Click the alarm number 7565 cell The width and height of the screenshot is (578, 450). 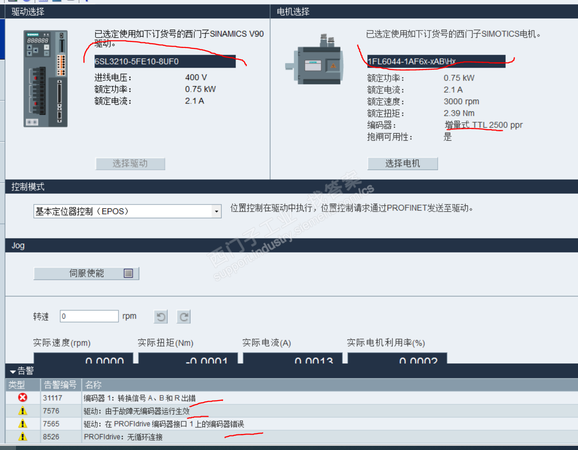[61, 424]
